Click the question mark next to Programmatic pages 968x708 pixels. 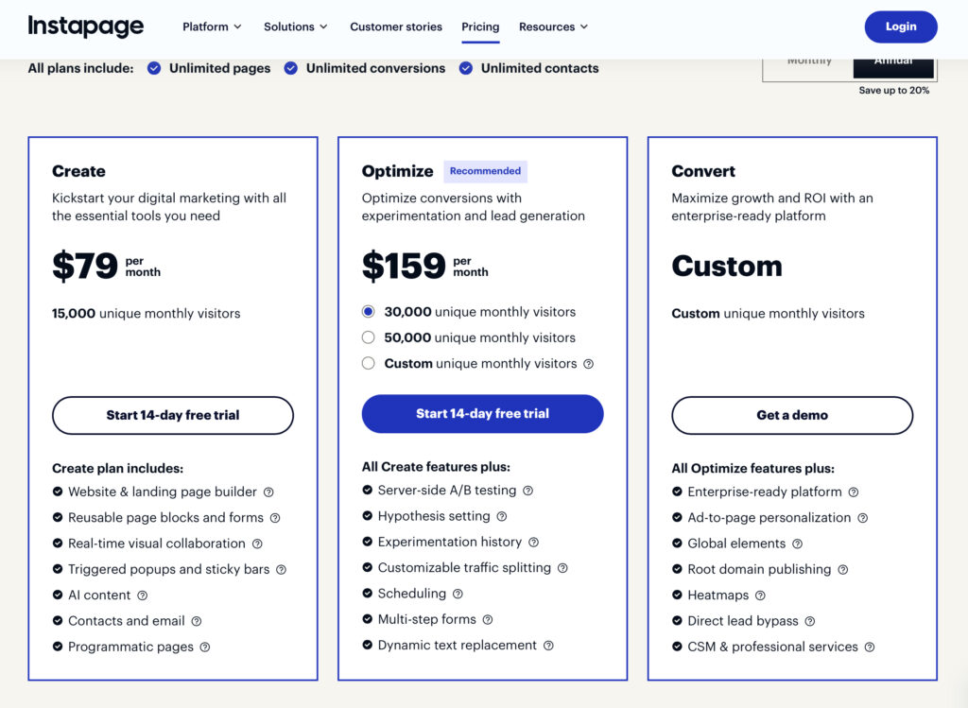[x=207, y=647]
